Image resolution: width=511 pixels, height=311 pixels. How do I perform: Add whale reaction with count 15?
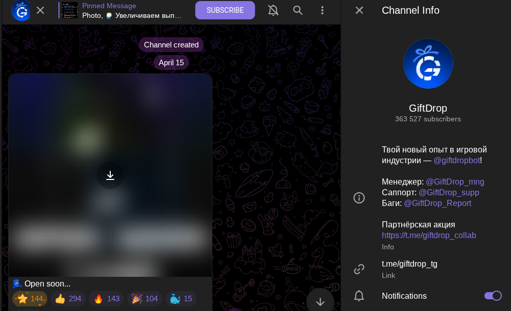[181, 299]
